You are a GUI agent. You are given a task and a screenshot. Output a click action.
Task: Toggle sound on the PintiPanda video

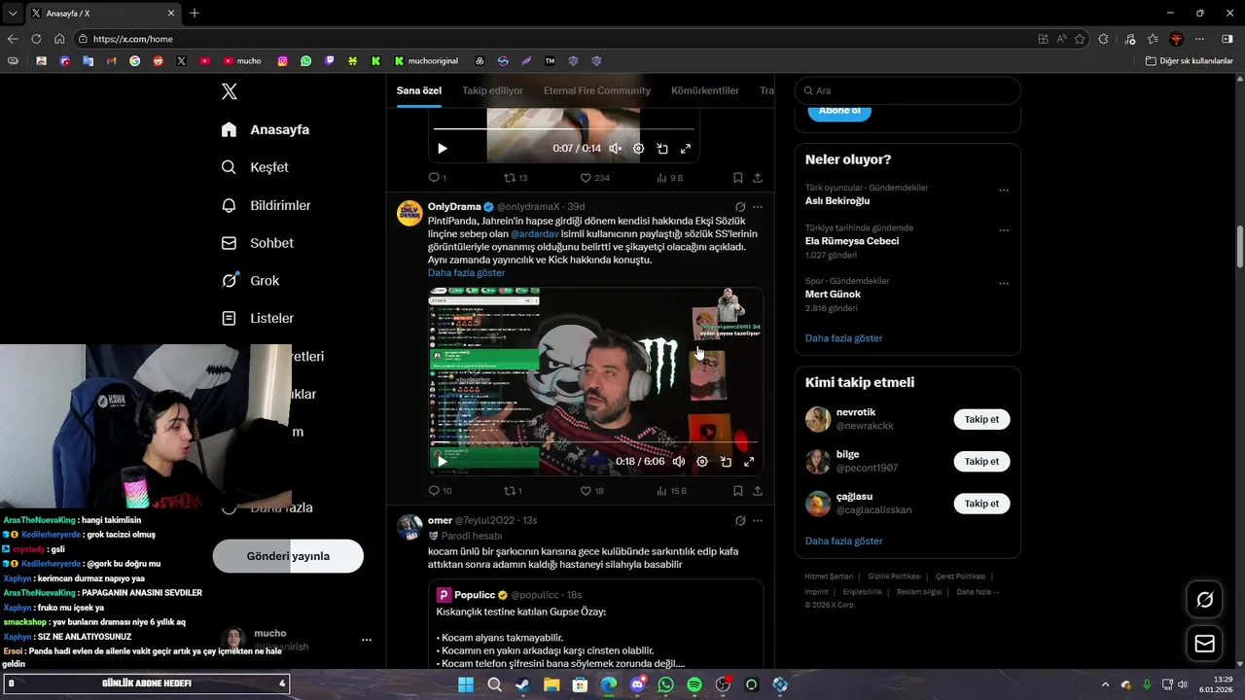coord(679,462)
